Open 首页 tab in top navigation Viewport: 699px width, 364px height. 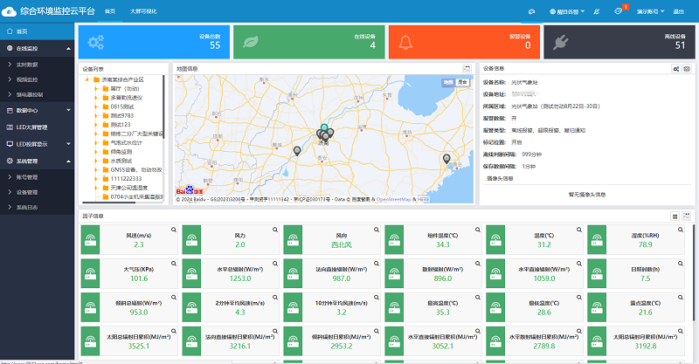(110, 11)
